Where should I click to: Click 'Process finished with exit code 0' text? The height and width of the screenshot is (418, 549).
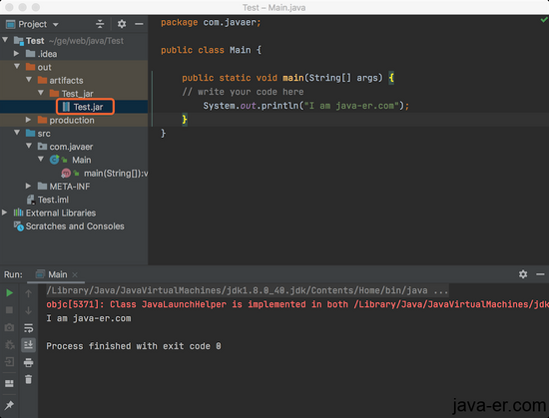pos(134,346)
